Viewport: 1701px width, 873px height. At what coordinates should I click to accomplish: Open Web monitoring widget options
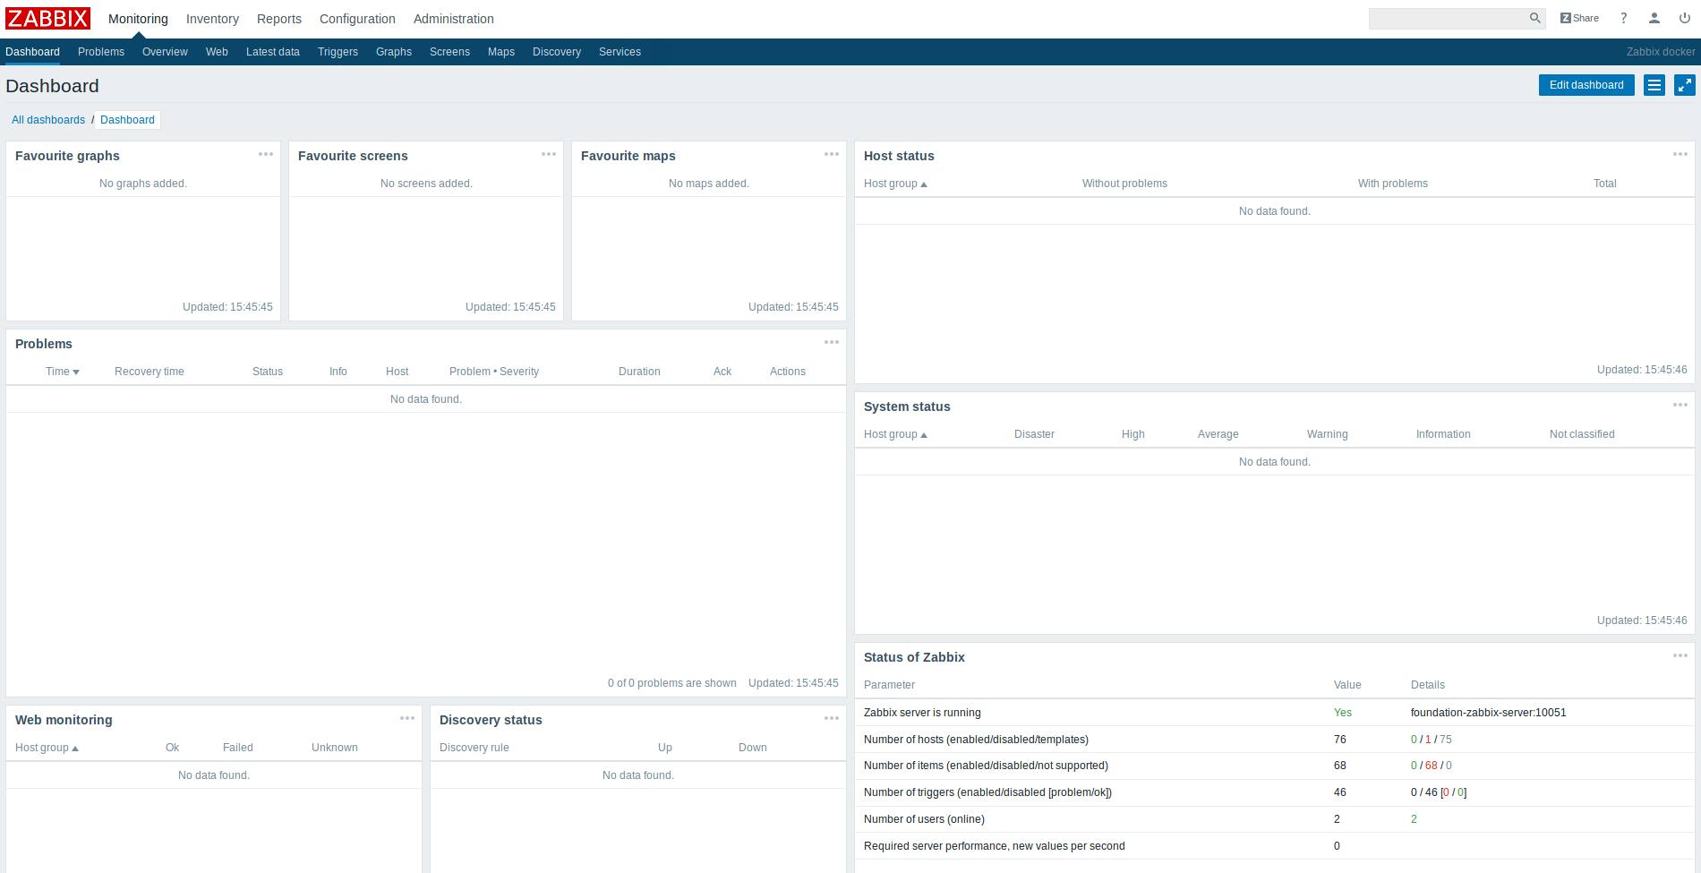(x=407, y=718)
